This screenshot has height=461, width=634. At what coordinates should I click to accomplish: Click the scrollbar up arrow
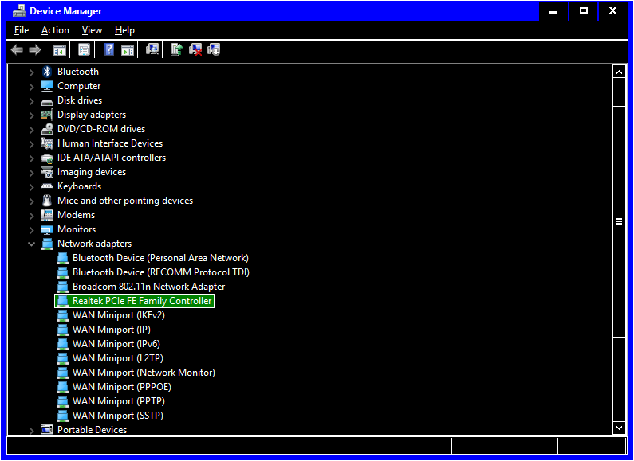coord(619,72)
